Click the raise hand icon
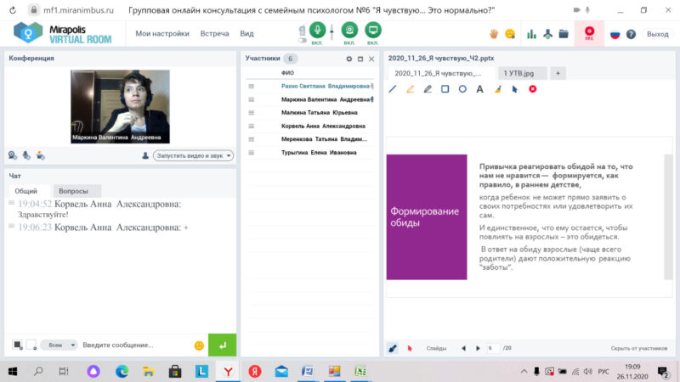680x382 pixels. tap(494, 34)
